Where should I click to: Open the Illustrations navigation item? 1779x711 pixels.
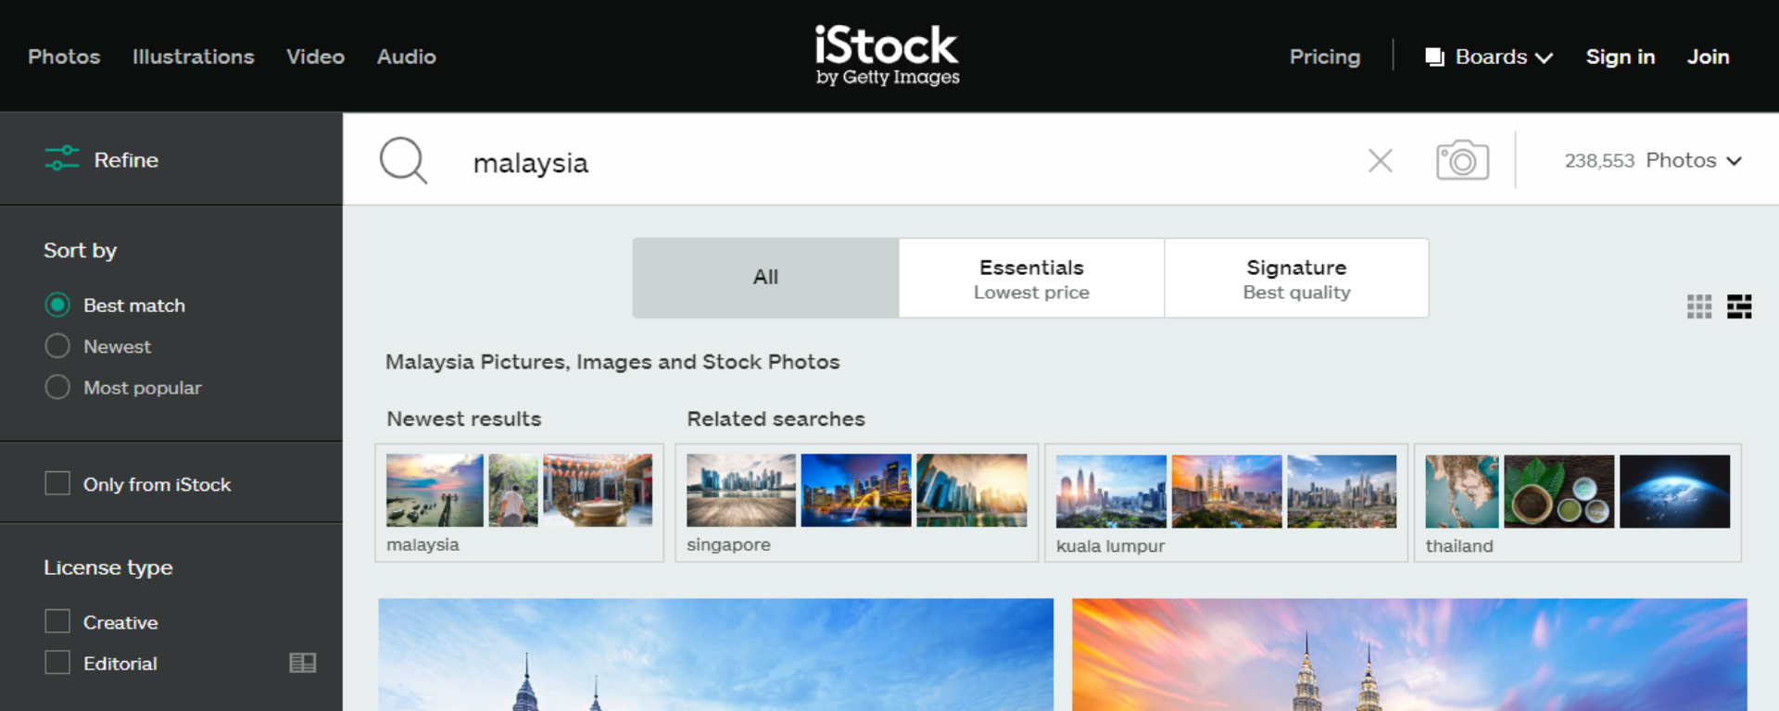pos(193,56)
